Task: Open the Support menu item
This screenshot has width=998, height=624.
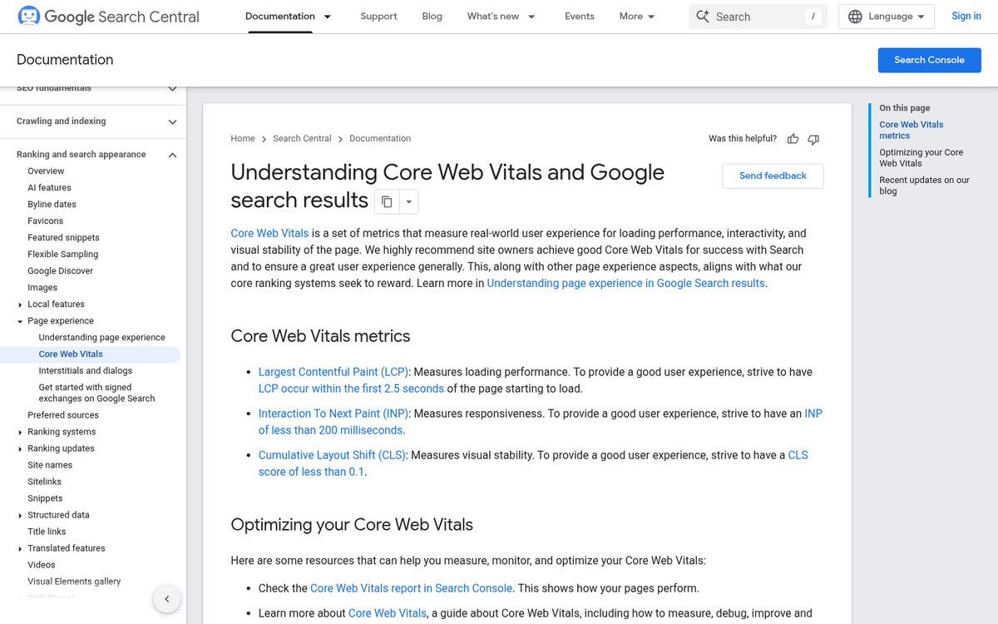Action: pos(378,17)
